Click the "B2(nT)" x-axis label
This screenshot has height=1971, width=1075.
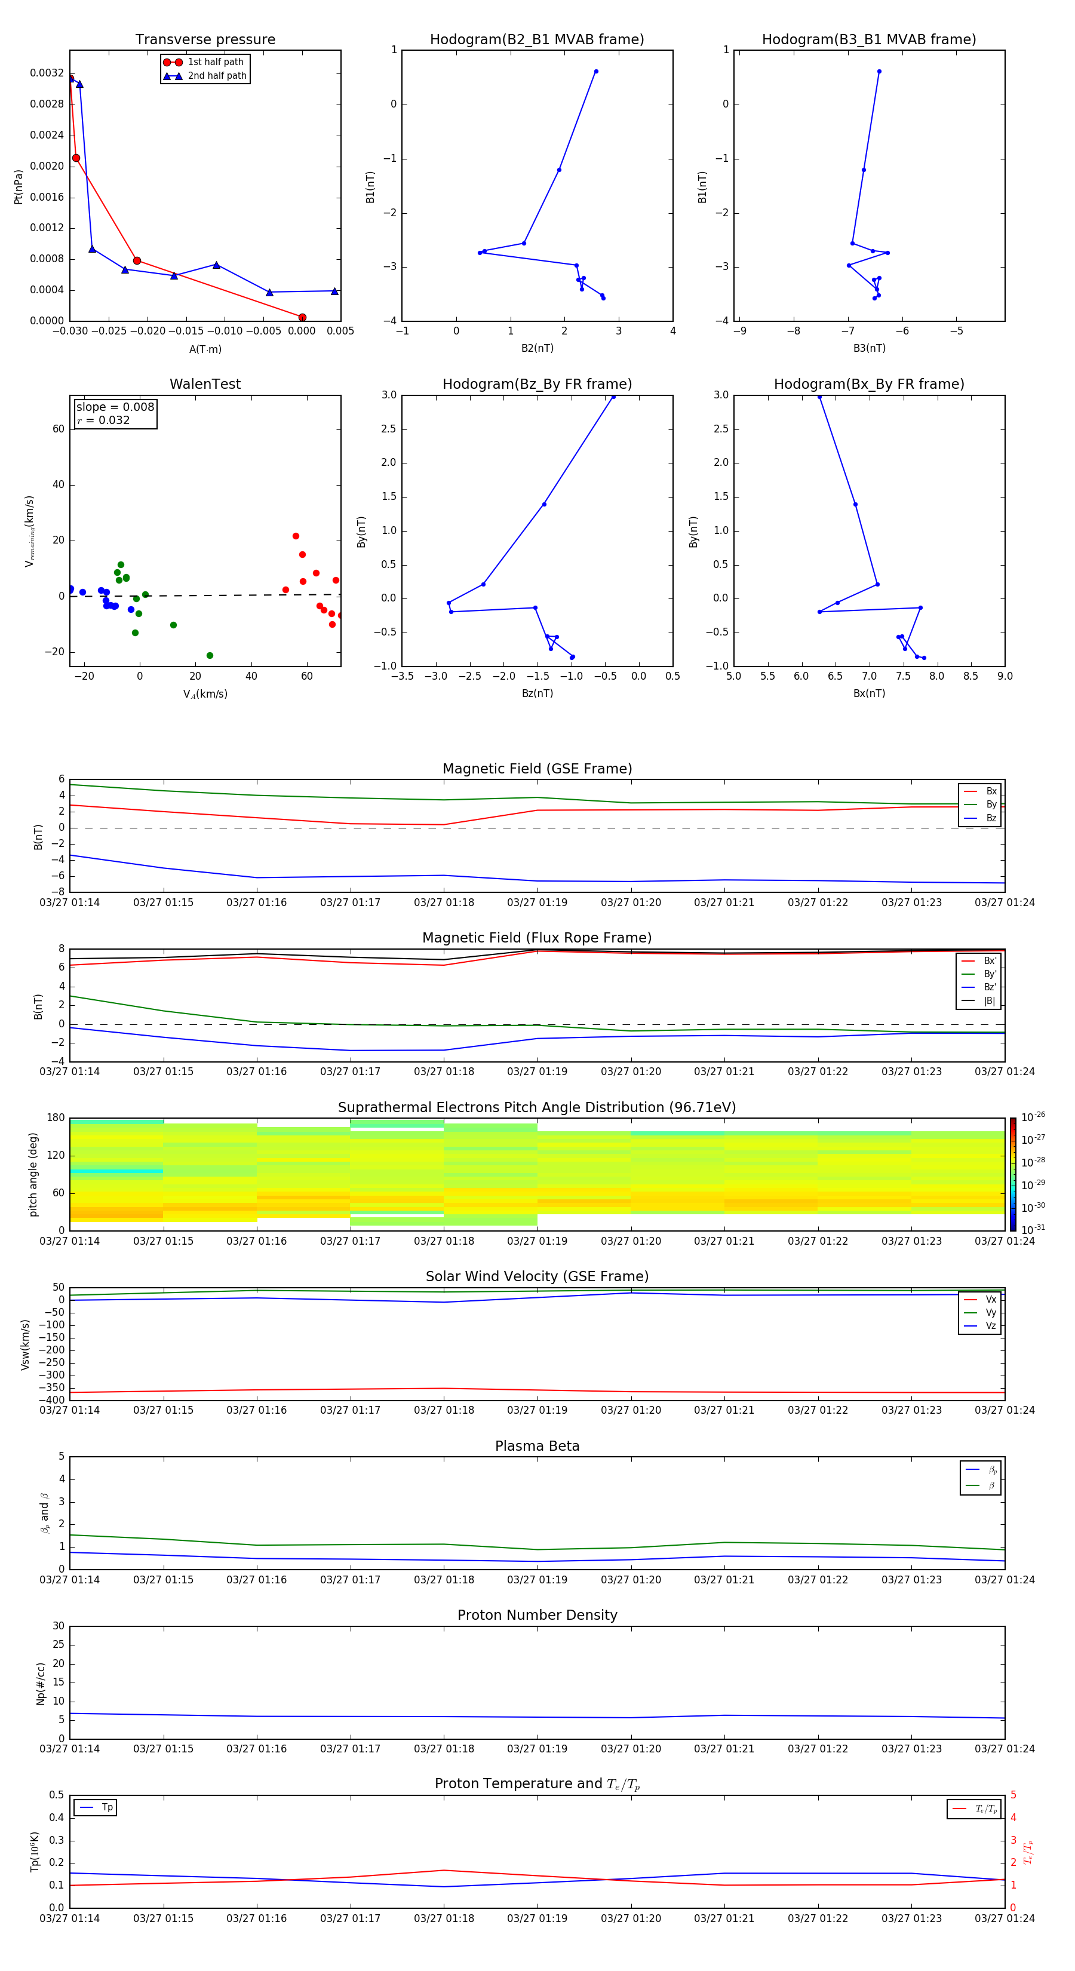click(x=537, y=348)
